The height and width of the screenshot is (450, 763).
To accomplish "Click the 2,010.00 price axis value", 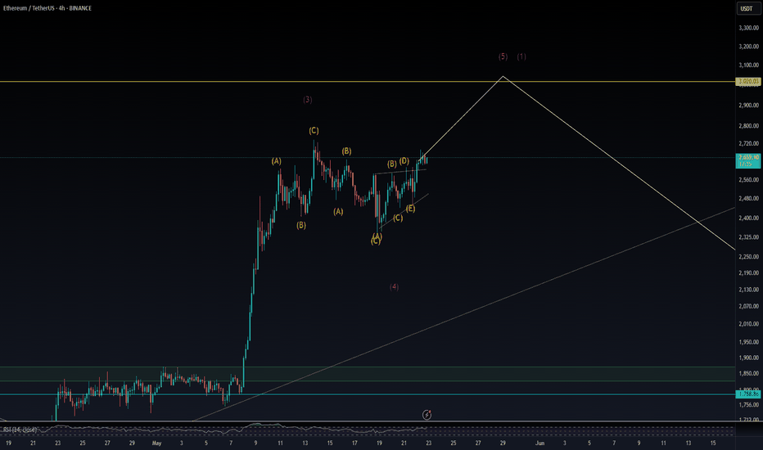I will [x=749, y=324].
